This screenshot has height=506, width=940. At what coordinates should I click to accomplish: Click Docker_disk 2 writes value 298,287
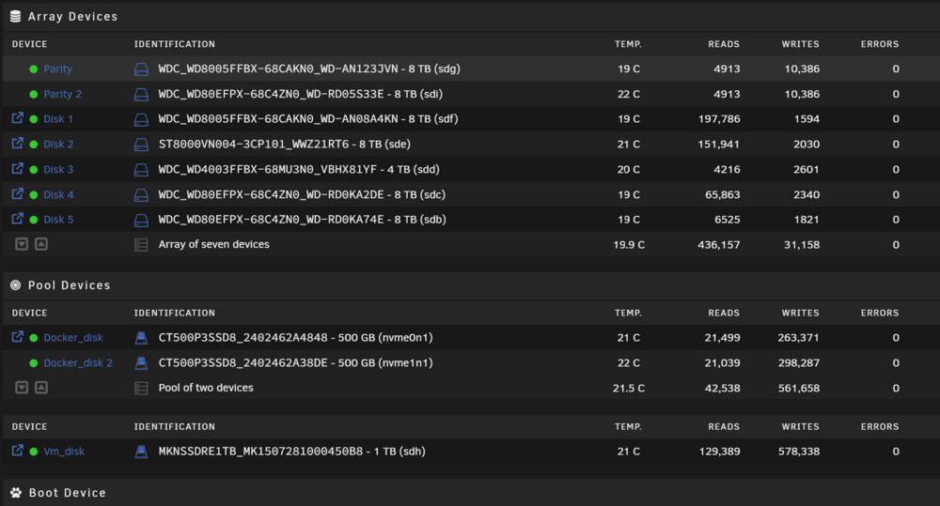point(798,363)
